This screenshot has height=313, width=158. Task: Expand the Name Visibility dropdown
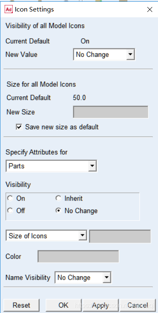(x=107, y=277)
